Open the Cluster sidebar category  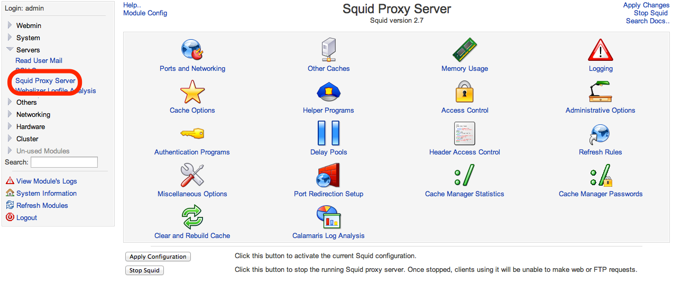(27, 139)
